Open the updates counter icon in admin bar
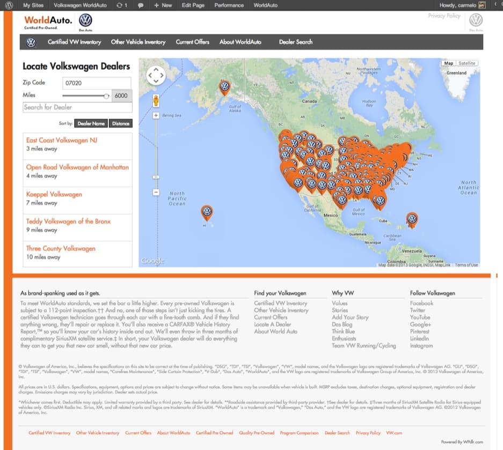The image size is (503, 450). pos(121,5)
